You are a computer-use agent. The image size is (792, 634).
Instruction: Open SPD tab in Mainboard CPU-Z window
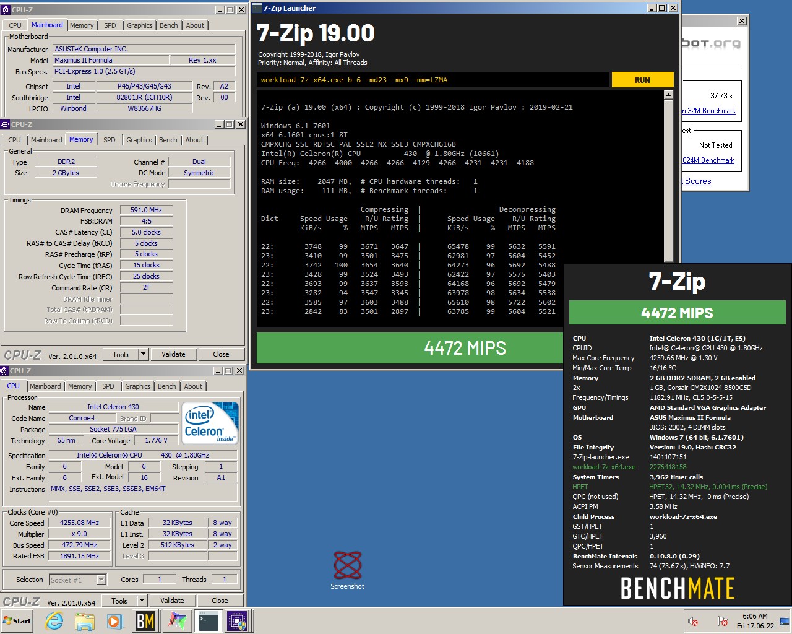tap(110, 25)
